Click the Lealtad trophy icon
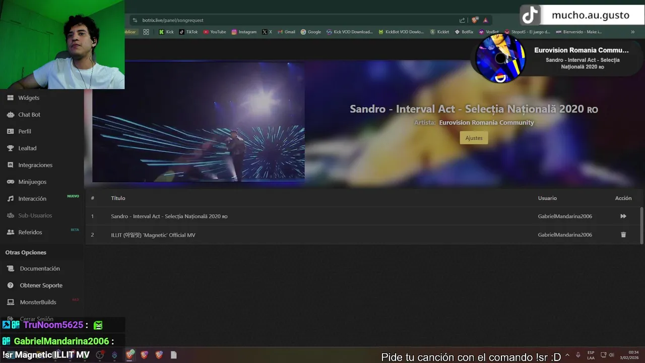Viewport: 645px width, 363px height. coord(10,148)
